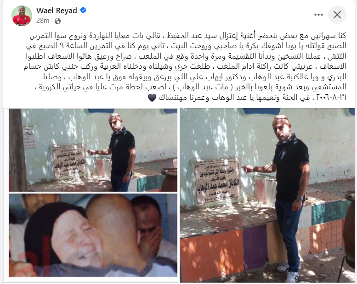Click the marble plaque in top-left photo

(69, 161)
